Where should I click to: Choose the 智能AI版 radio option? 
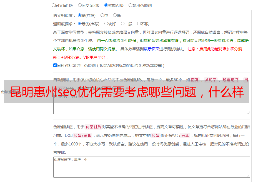[106, 5]
